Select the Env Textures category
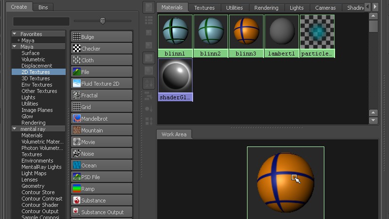 click(37, 85)
